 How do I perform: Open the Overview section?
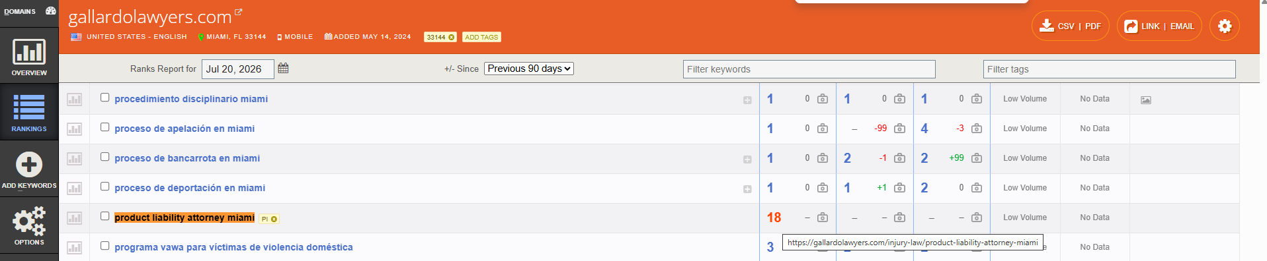29,57
